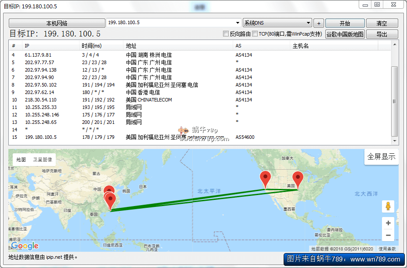Select the 地图 map type tab
The height and width of the screenshot is (268, 407).
[x=21, y=159]
